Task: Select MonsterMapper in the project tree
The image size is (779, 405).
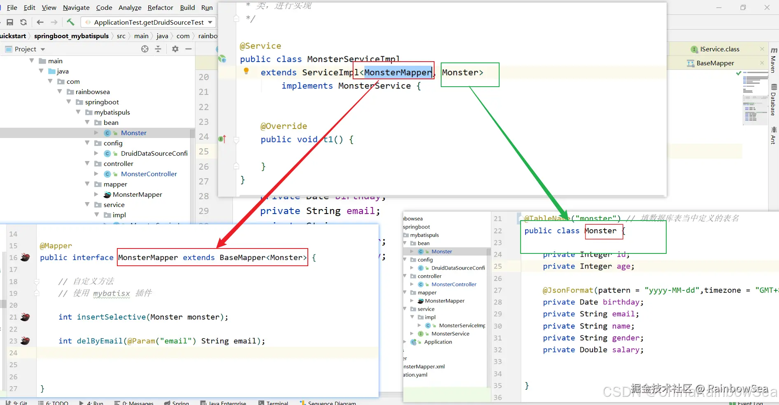Action: [x=137, y=194]
